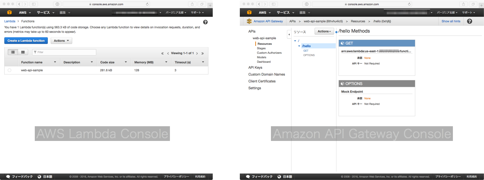484x180 pixels.
Task: Open Timeout (s) column sort arrow
Action: [x=203, y=62]
